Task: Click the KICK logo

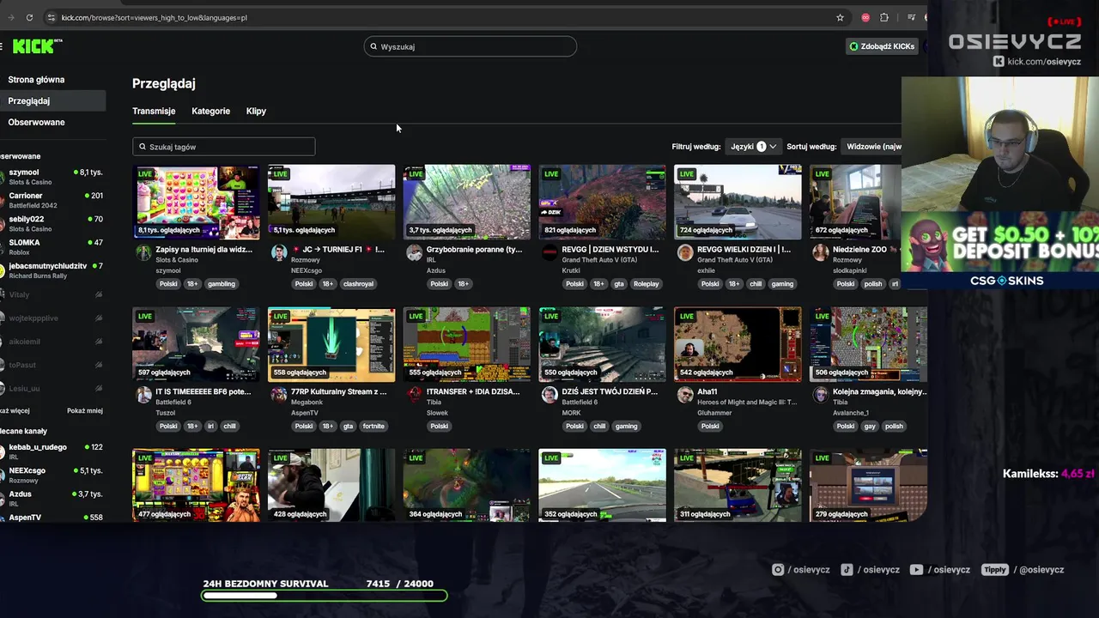Action: 37,46
